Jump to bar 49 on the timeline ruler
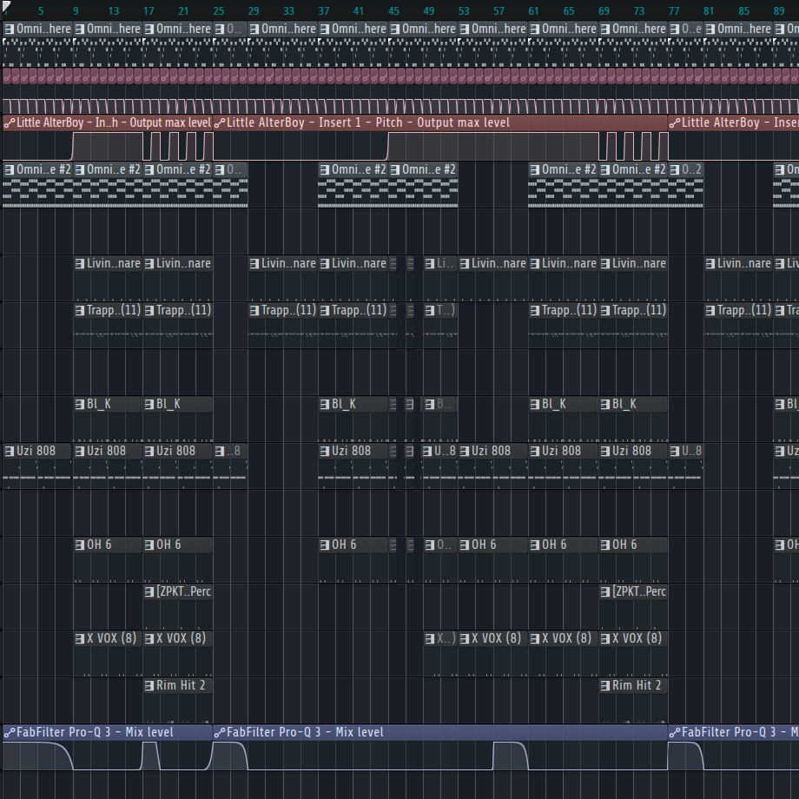The width and height of the screenshot is (799, 799). [x=428, y=10]
